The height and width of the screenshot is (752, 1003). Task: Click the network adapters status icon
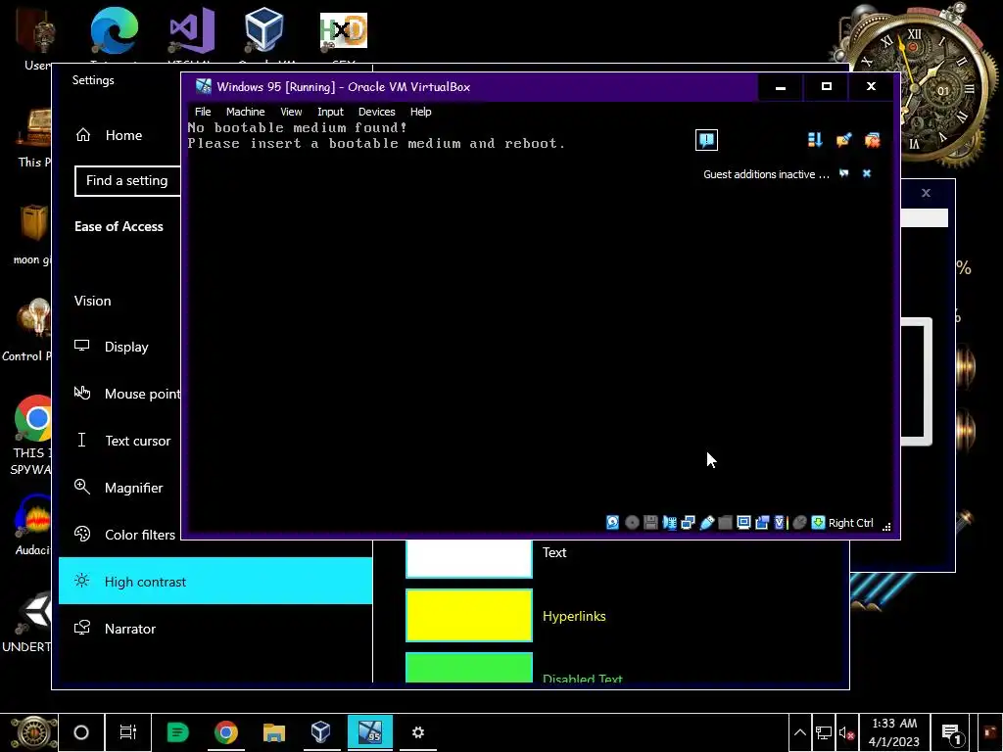coord(688,523)
